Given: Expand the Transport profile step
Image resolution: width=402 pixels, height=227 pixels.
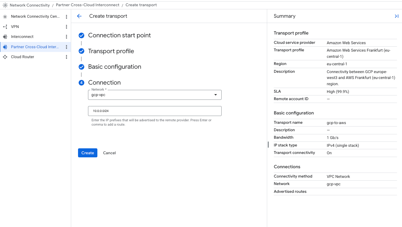Looking at the screenshot, I should pyautogui.click(x=111, y=51).
